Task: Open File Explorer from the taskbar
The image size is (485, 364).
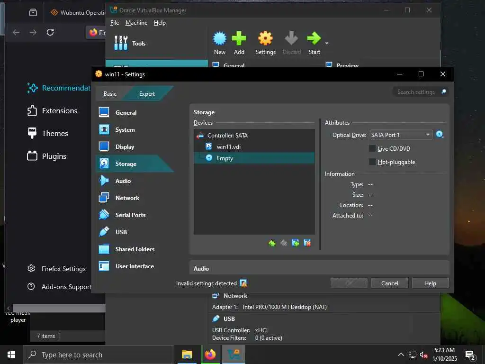Action: pos(187,355)
